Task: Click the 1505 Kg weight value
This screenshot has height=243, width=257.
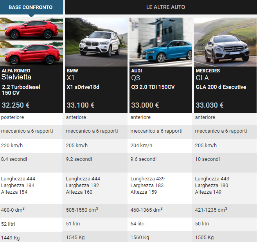Action: coord(204,238)
